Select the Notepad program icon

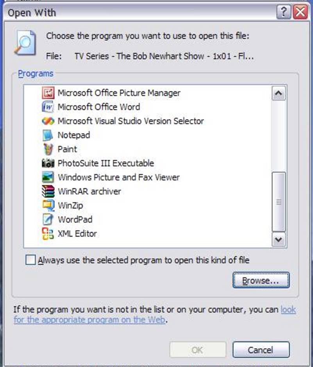[48, 135]
